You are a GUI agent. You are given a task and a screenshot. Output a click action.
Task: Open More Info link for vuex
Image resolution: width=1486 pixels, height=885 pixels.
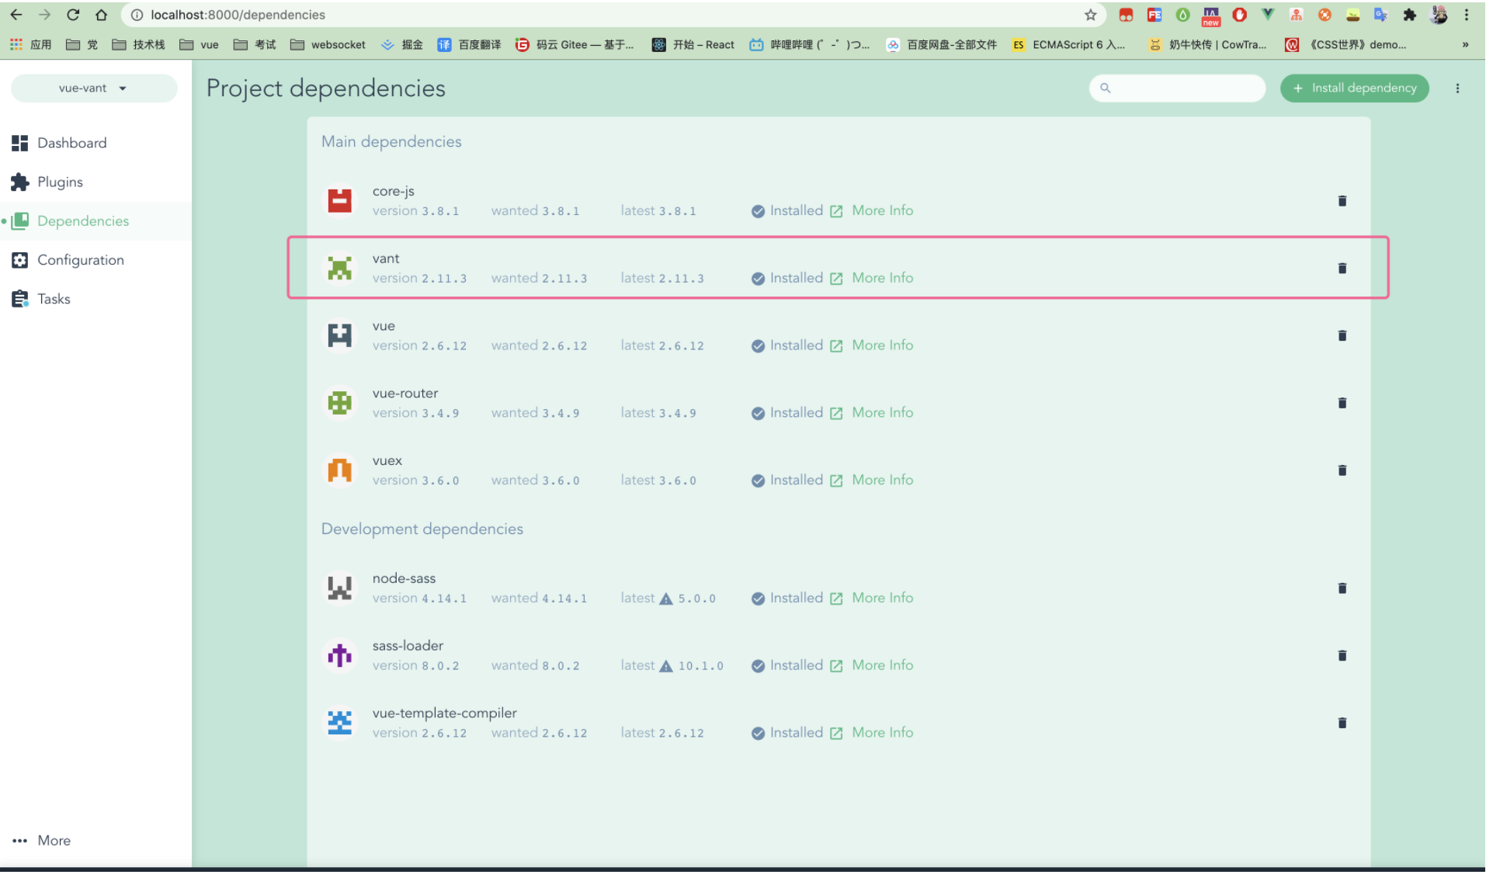[872, 481]
